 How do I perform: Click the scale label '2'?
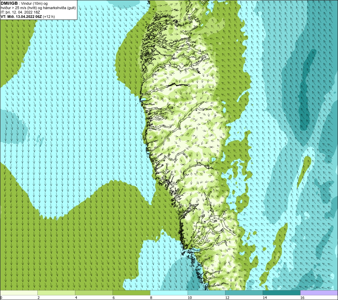[x=39, y=298]
